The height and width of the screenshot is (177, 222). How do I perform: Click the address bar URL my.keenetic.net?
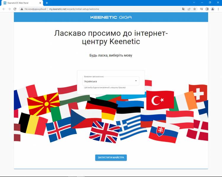[74, 9]
